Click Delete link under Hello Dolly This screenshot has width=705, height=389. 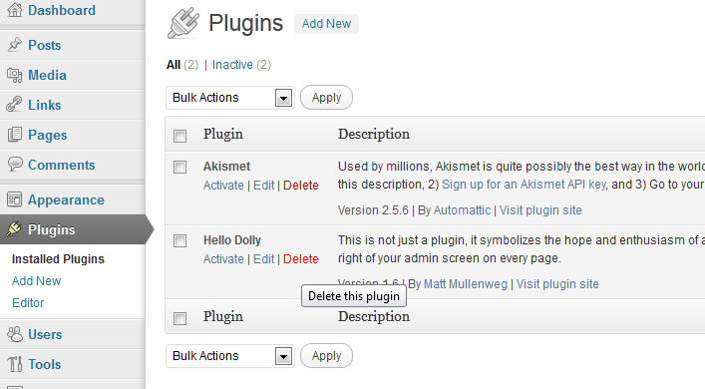[301, 259]
